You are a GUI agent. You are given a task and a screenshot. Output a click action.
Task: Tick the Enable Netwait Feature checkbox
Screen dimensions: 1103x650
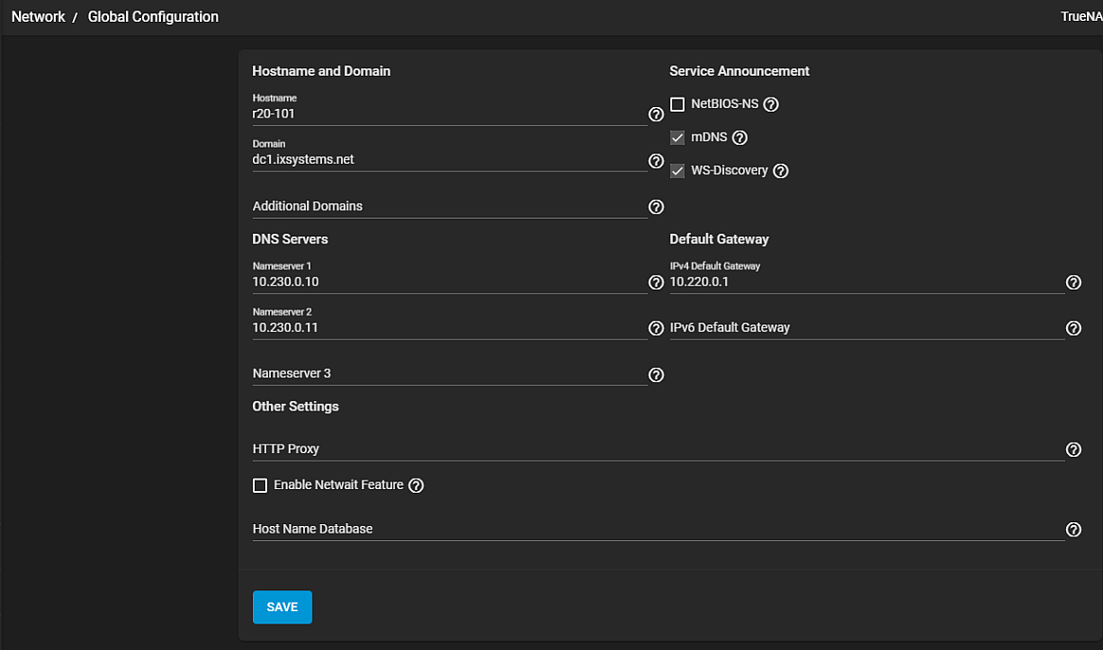click(x=260, y=485)
